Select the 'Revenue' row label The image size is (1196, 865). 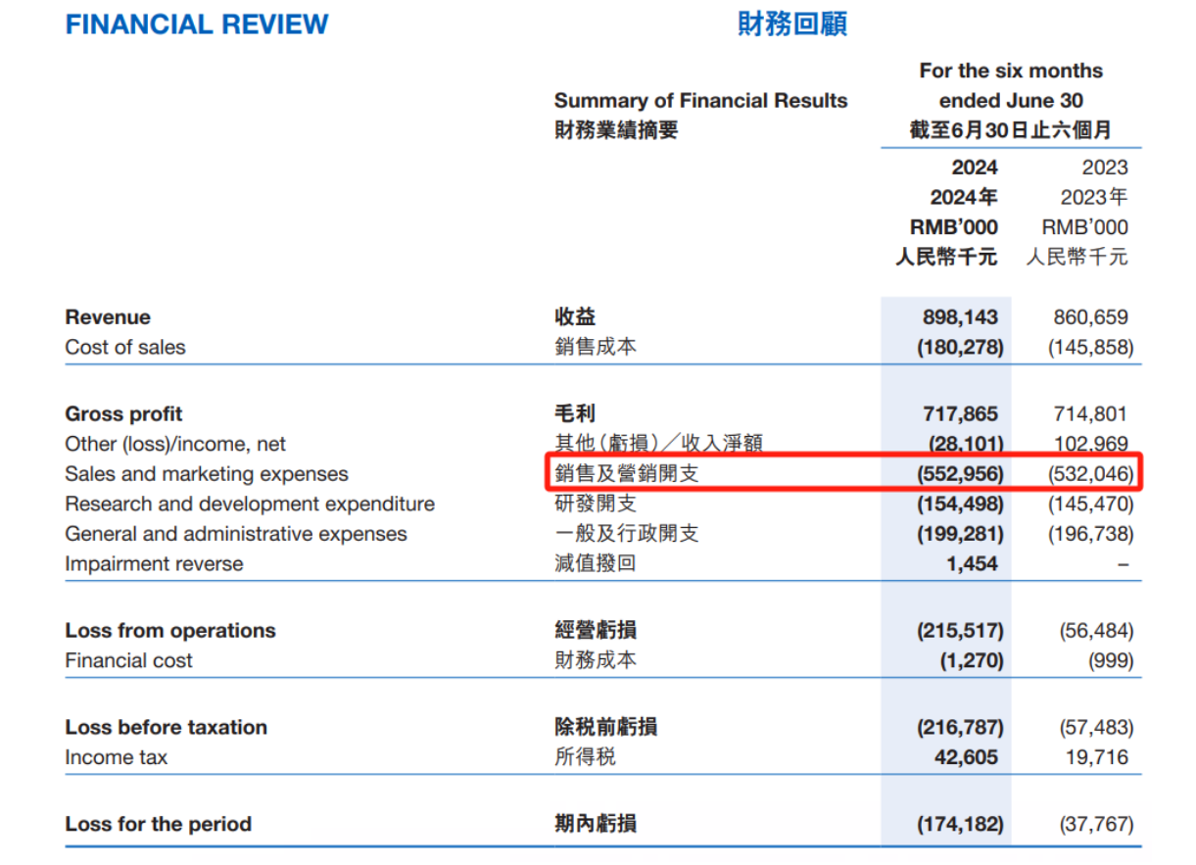(x=108, y=317)
